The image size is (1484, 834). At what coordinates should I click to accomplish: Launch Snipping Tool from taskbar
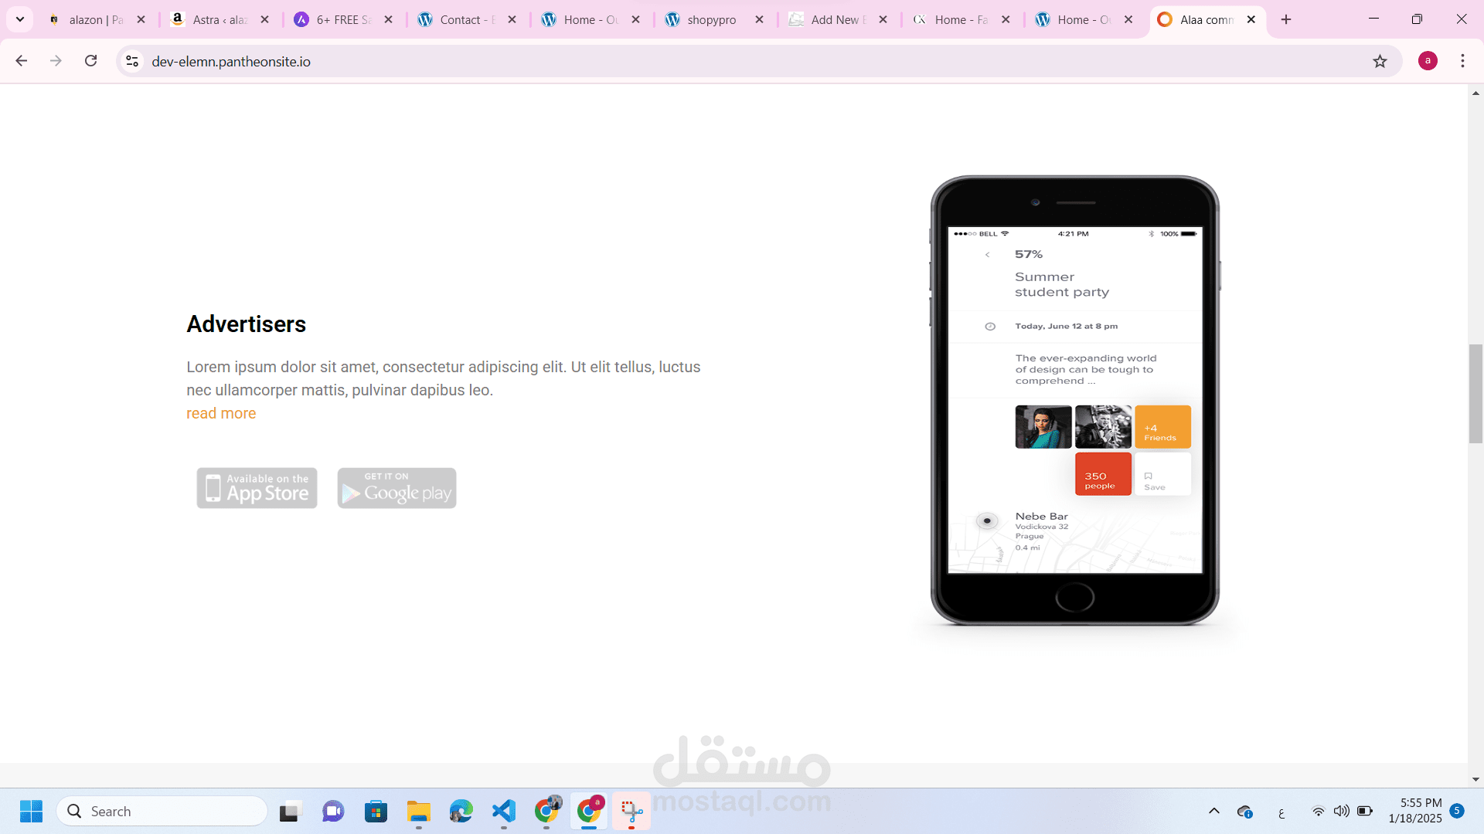(631, 811)
